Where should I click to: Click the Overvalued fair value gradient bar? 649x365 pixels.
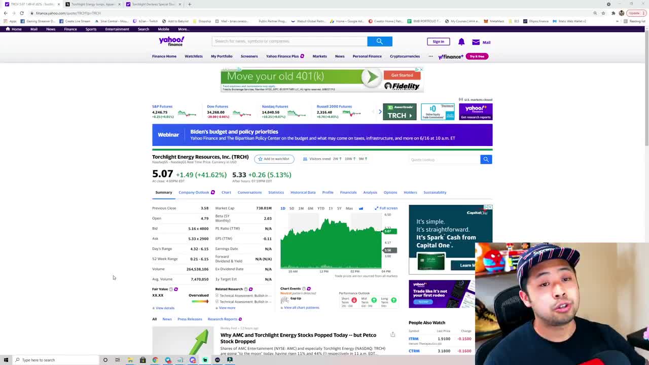point(200,301)
